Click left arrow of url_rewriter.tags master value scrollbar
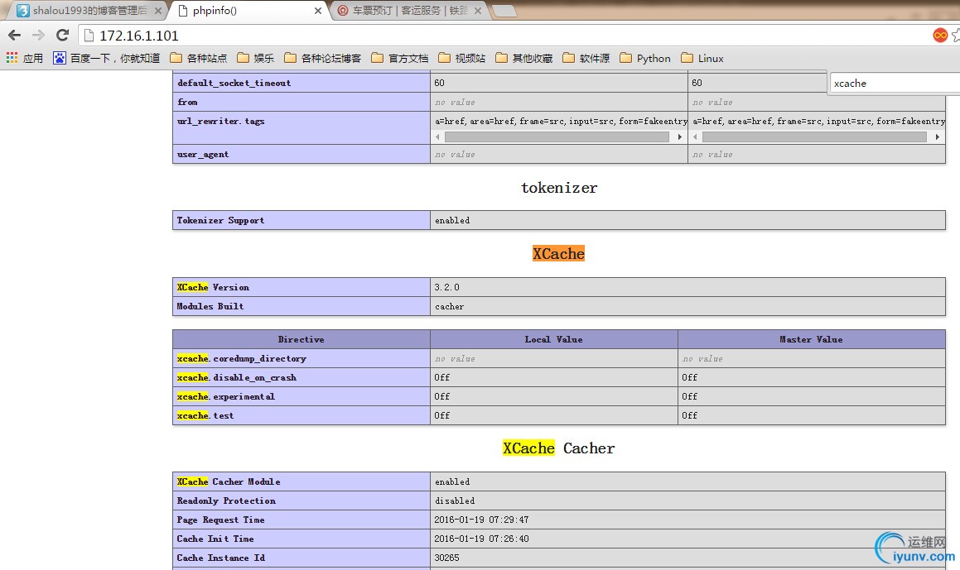Viewport: 960px width, 570px height. 696,137
